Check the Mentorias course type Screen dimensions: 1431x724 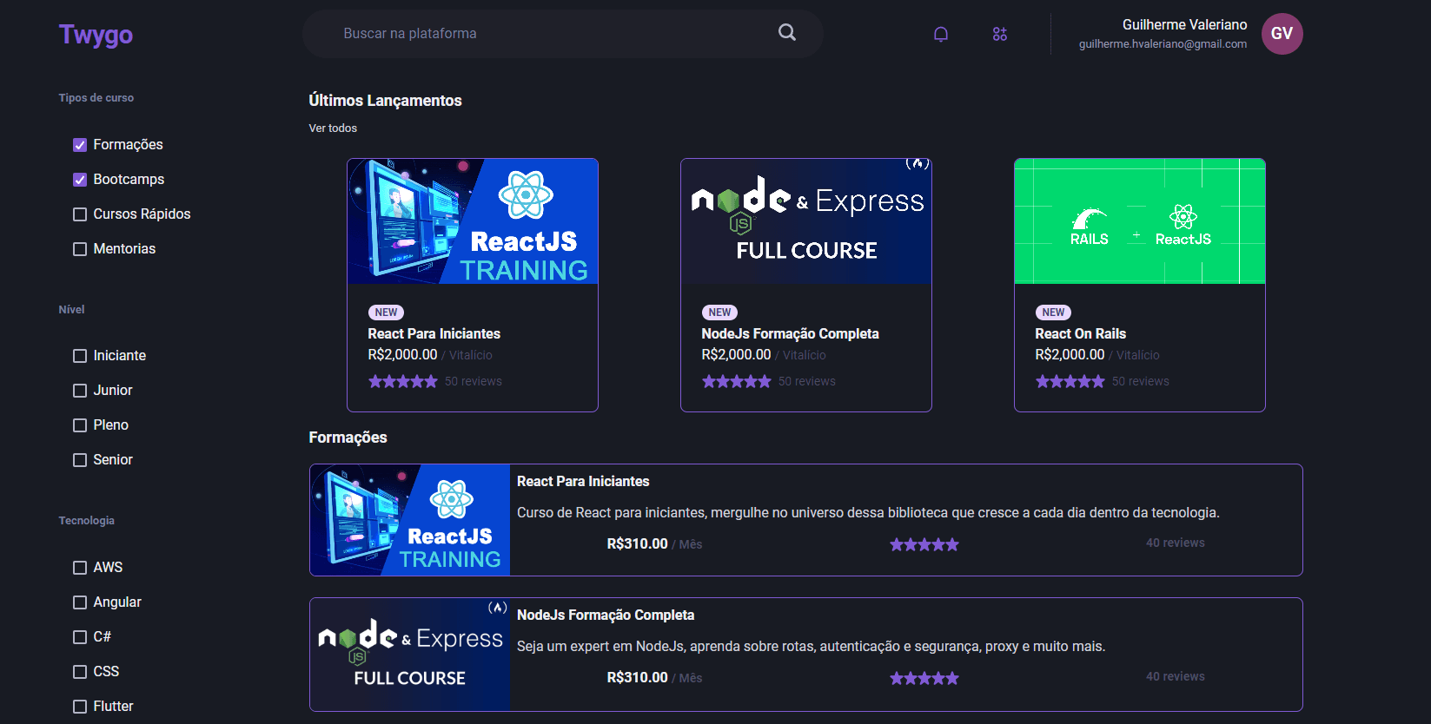click(80, 249)
